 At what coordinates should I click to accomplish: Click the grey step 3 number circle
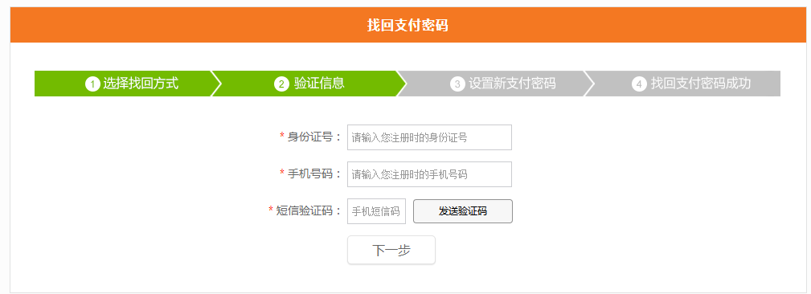pyautogui.click(x=457, y=84)
